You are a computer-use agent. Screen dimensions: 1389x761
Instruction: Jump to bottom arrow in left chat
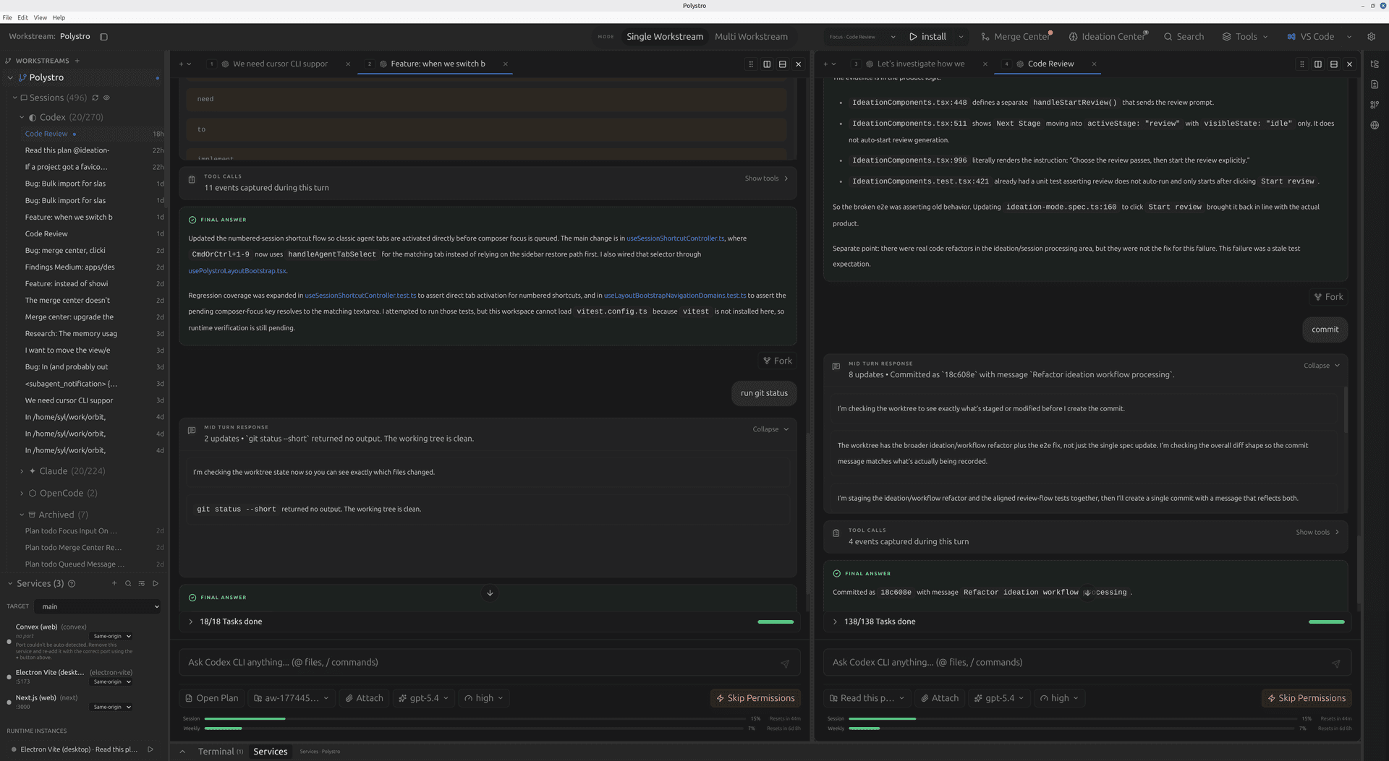click(x=490, y=593)
